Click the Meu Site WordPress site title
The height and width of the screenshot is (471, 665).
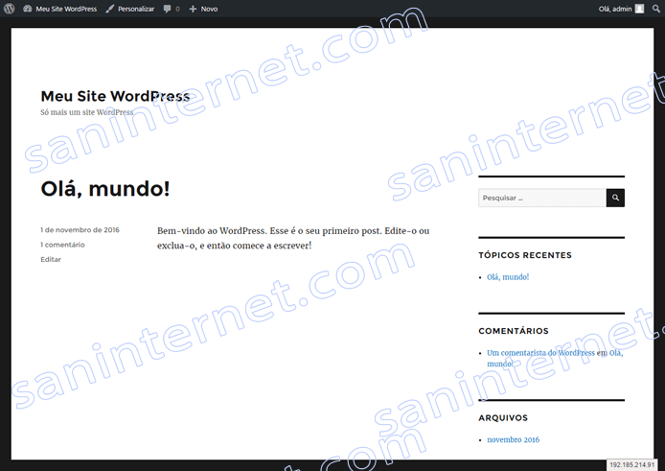[x=115, y=96]
